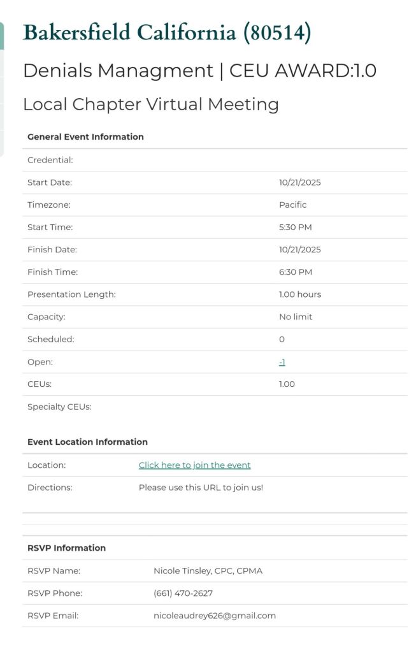Click the RSVP name 'Nicole Tinsley, CPC, CPMA'
This screenshot has height=652, width=416.
tap(208, 571)
